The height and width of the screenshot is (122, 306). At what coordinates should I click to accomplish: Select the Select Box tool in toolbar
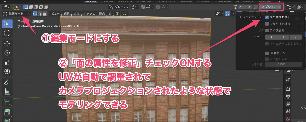pyautogui.click(x=7, y=24)
